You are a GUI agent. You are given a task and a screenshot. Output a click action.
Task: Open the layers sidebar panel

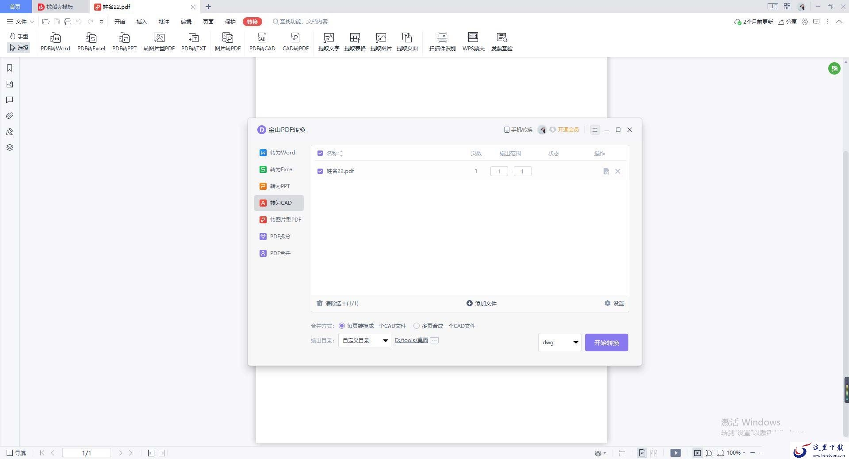click(9, 147)
